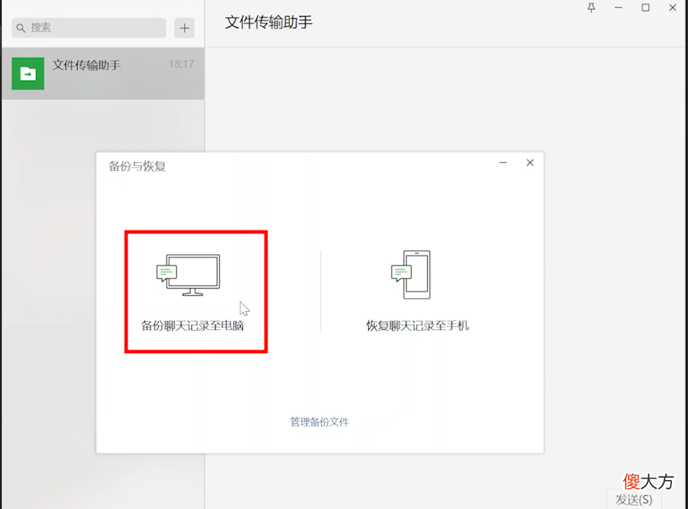The height and width of the screenshot is (509, 688).
Task: Click the search magnifier icon
Action: point(20,28)
